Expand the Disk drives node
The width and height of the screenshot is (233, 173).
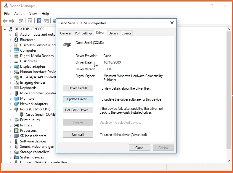[11, 61]
